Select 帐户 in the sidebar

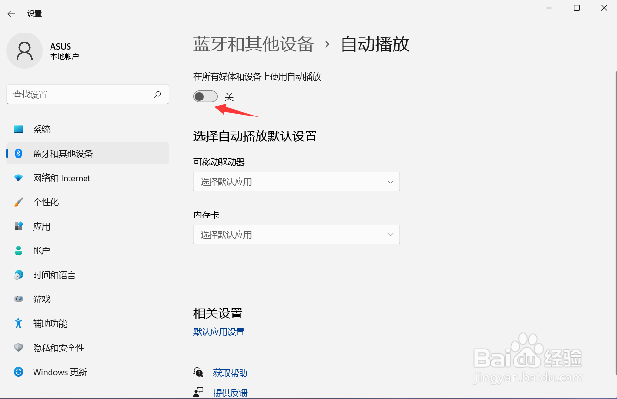click(x=41, y=250)
